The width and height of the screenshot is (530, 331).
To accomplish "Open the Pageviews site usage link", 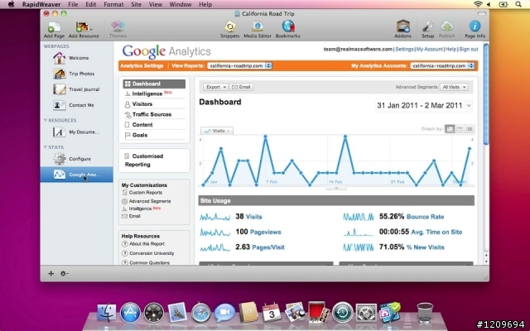I will tap(265, 232).
